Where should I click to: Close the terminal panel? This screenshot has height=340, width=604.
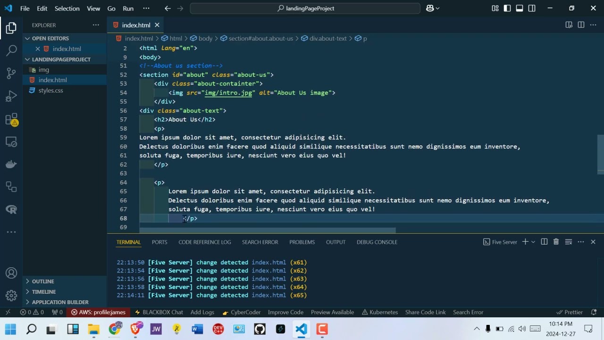[x=593, y=242]
